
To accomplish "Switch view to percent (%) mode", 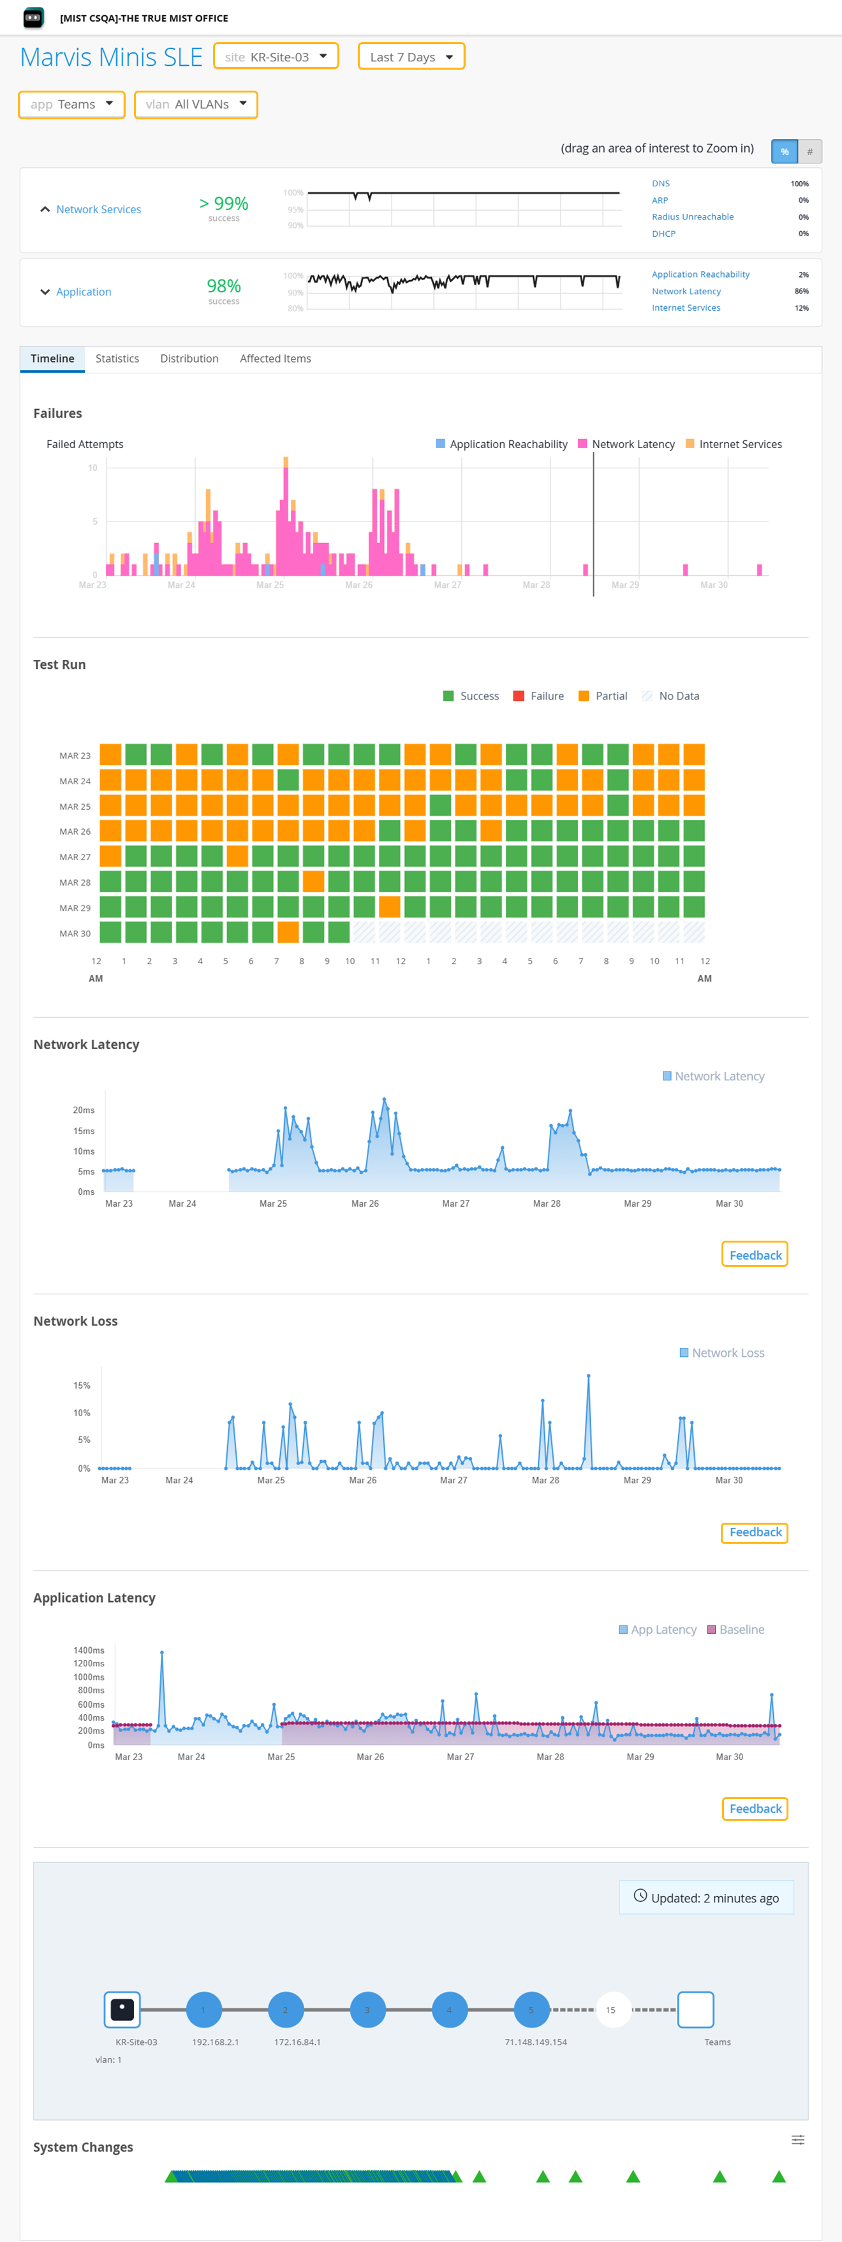I will (784, 151).
